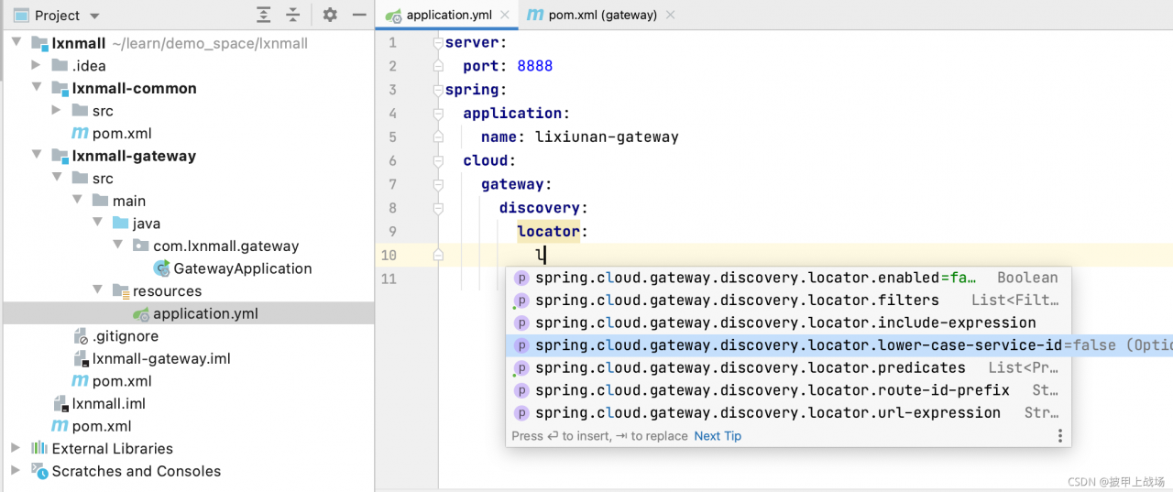The width and height of the screenshot is (1173, 492).
Task: Click the Scratches and Consoles icon
Action: [x=39, y=471]
